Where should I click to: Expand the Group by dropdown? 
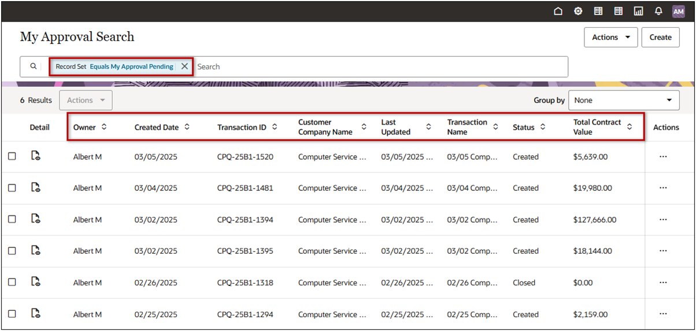click(x=624, y=100)
